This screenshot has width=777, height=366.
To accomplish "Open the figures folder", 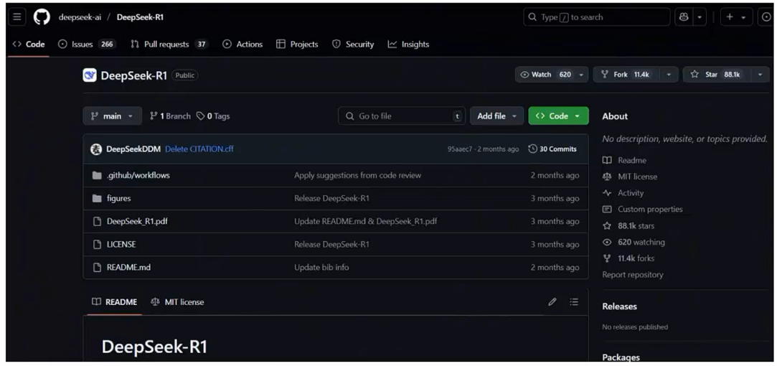I will [x=119, y=198].
